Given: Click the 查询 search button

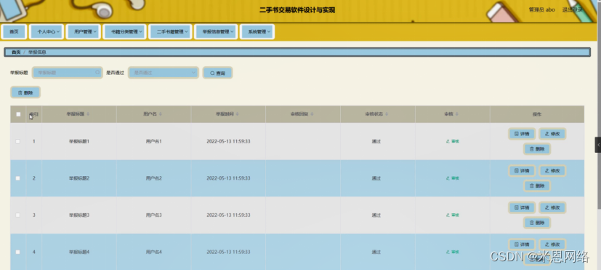Looking at the screenshot, I should coord(217,73).
